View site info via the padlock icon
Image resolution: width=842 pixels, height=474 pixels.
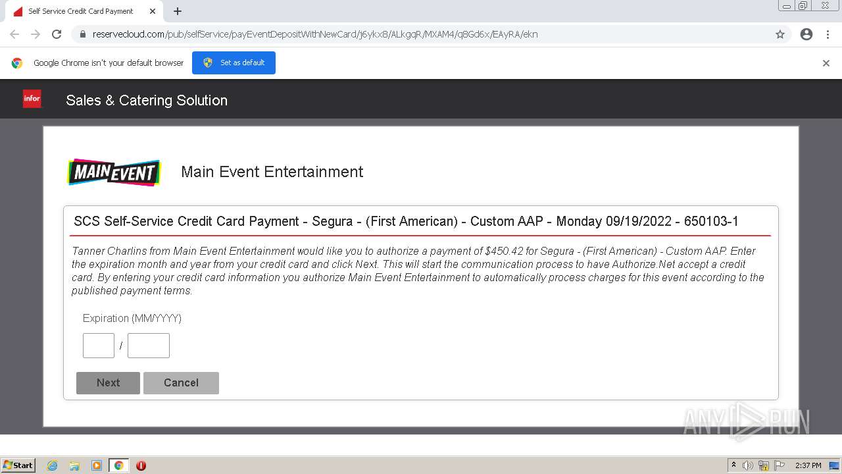pyautogui.click(x=83, y=34)
